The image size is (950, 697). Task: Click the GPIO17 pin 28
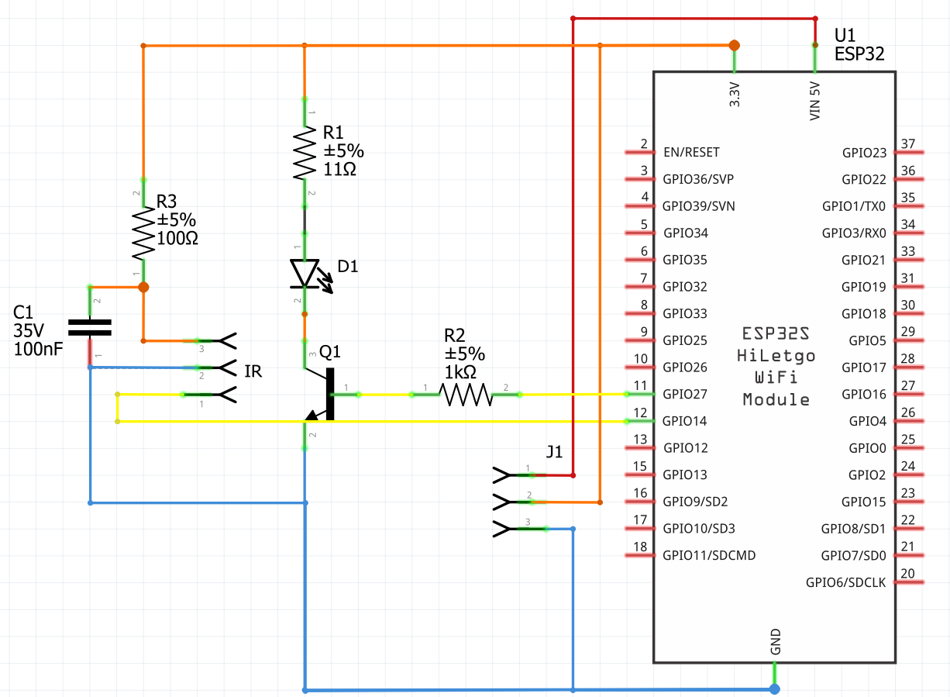910,367
